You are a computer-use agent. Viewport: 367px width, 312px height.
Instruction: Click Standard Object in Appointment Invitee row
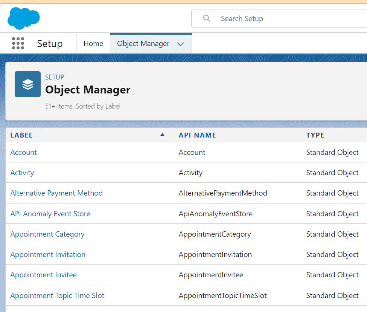tap(332, 275)
